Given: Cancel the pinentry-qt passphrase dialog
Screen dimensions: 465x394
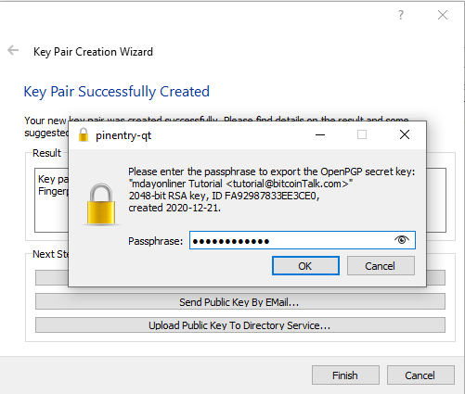Looking at the screenshot, I should [381, 265].
